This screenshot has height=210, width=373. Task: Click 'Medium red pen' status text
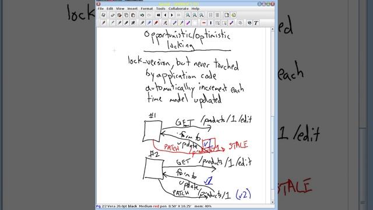153,206
